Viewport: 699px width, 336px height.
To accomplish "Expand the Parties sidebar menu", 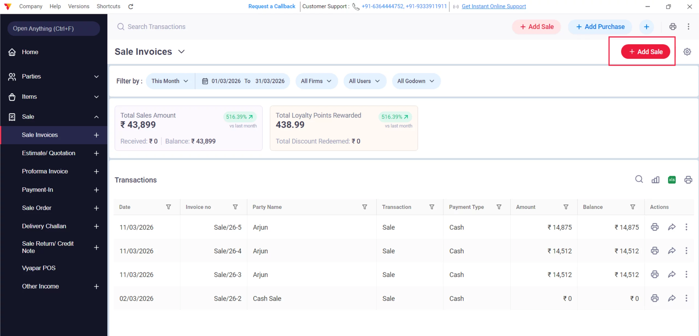I will 96,76.
